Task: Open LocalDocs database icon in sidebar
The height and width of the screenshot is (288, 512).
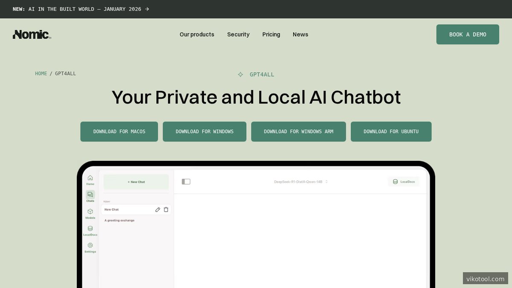Action: coord(90,229)
